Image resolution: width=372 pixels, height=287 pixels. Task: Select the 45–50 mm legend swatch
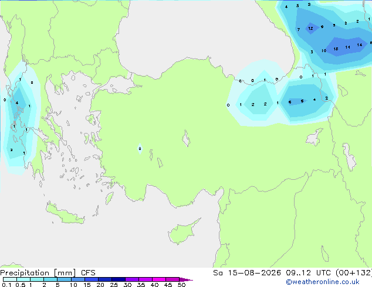click(x=173, y=279)
